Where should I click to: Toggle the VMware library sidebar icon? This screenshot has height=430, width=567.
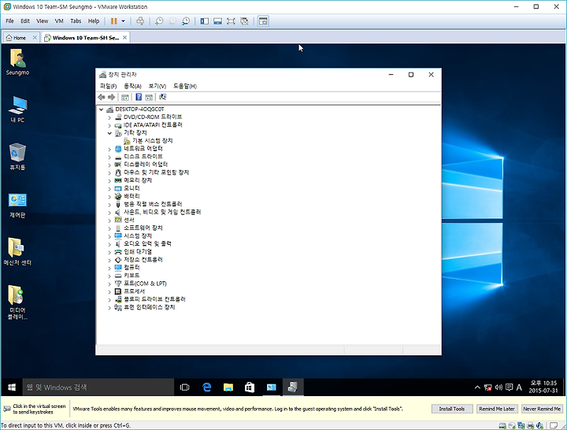pos(204,21)
